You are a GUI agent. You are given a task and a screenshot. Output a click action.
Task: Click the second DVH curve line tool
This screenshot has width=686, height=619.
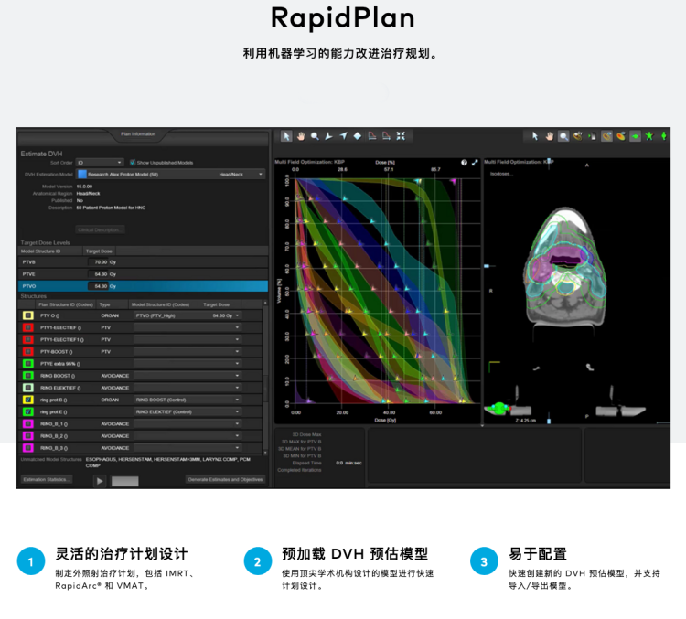coord(386,136)
